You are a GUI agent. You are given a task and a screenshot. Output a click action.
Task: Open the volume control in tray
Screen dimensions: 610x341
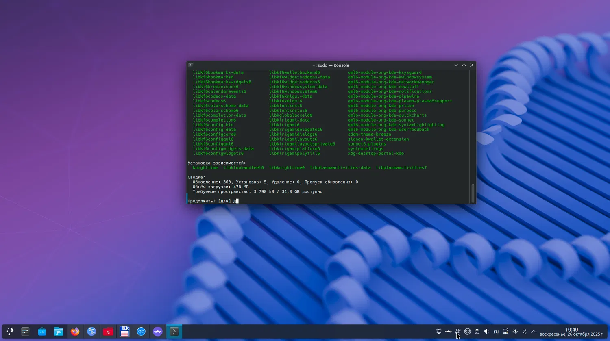pyautogui.click(x=486, y=332)
